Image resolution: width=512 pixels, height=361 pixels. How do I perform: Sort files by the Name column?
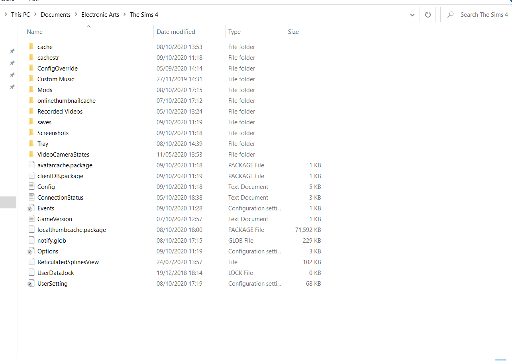tap(35, 32)
